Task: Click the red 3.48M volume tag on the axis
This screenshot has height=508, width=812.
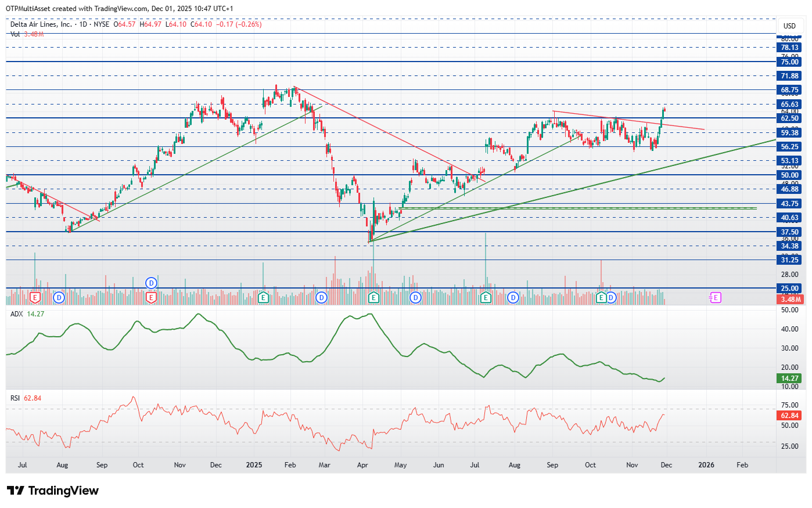Action: 790,300
